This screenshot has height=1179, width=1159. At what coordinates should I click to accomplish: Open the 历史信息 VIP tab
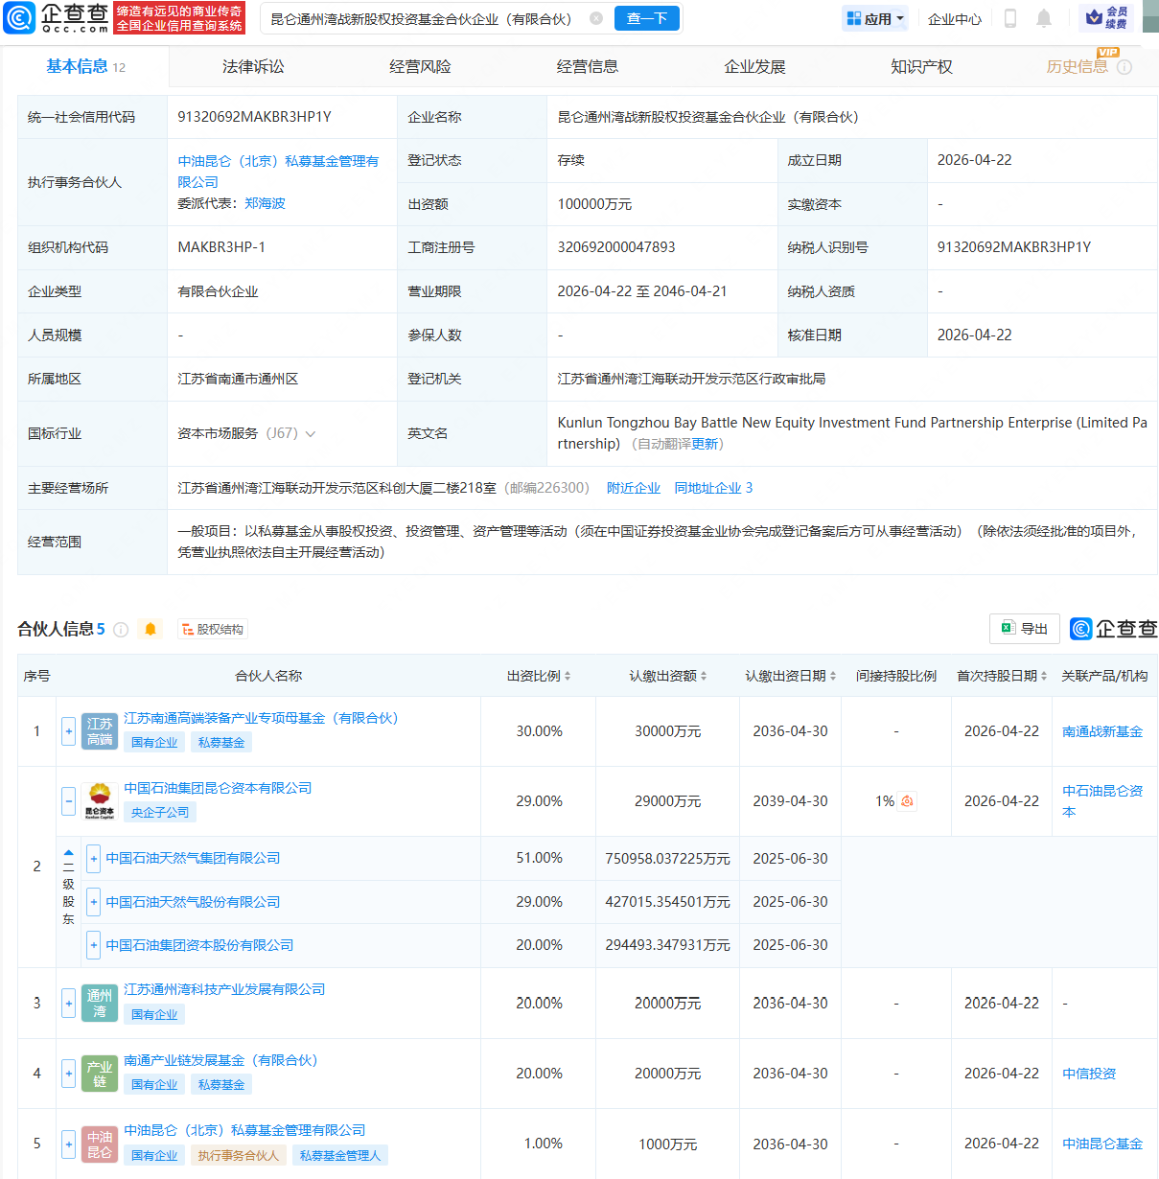pos(1077,67)
